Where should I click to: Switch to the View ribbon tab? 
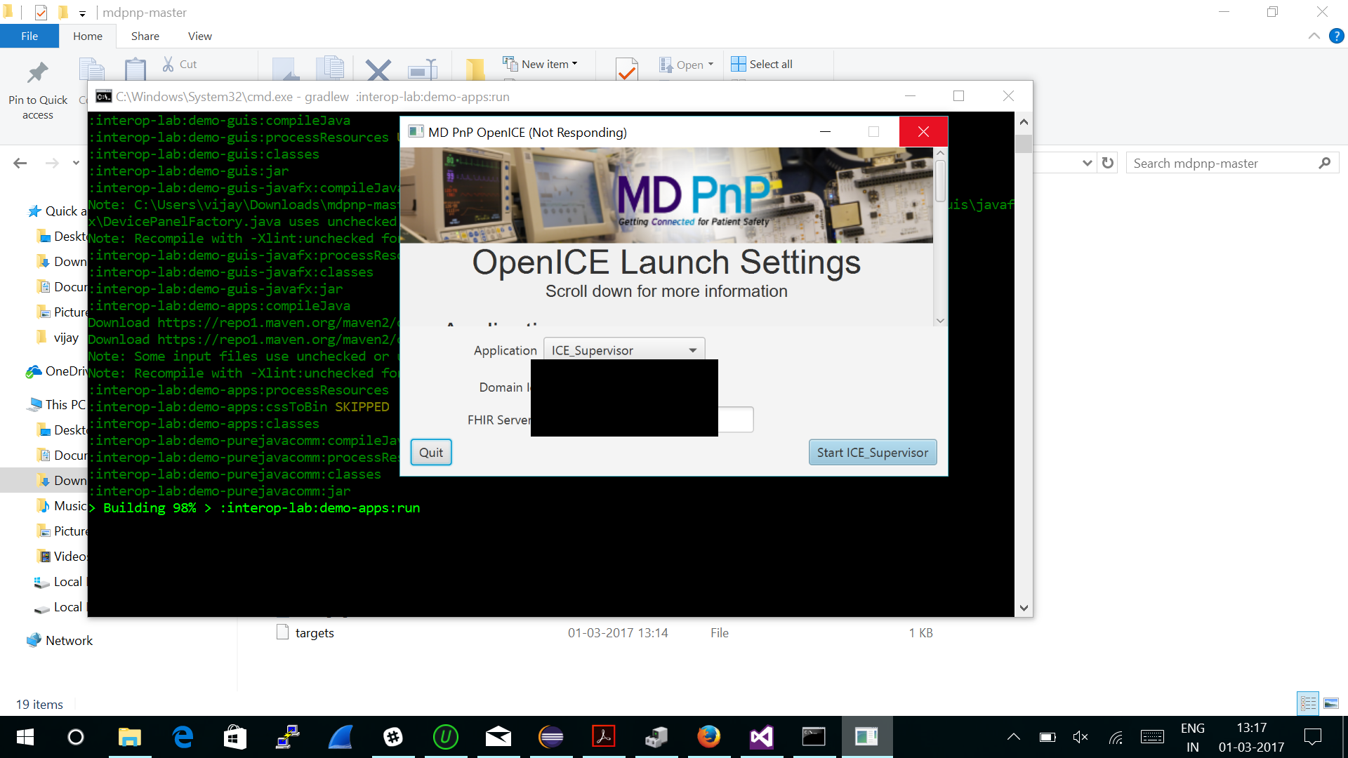coord(200,36)
